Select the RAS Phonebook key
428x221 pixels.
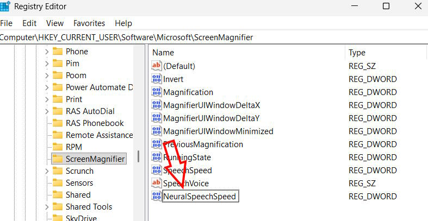(95, 123)
